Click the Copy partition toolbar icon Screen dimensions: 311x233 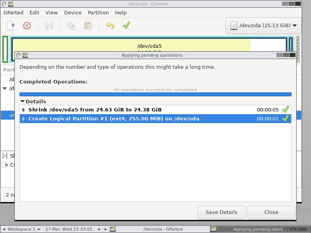(x=71, y=26)
